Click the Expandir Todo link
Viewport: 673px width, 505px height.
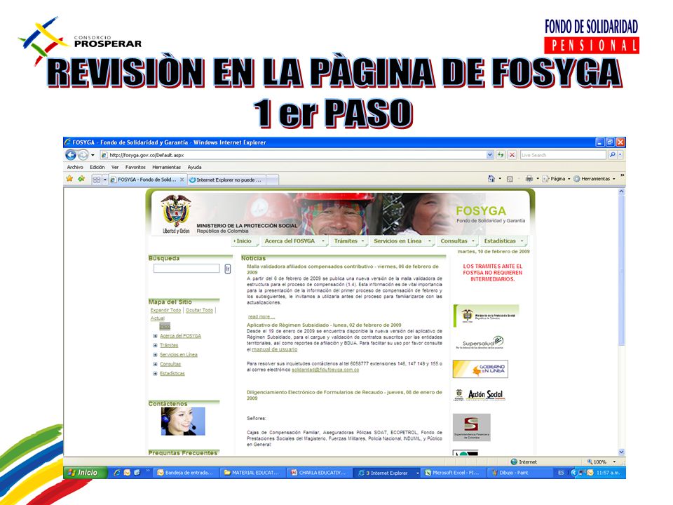(x=165, y=310)
